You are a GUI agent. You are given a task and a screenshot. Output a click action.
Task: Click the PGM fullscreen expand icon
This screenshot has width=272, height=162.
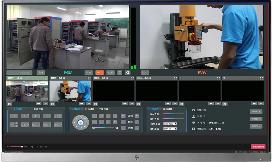[x=120, y=73]
